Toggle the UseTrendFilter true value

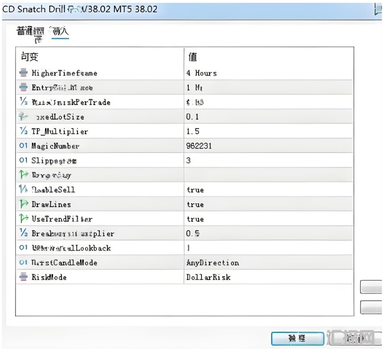(195, 219)
